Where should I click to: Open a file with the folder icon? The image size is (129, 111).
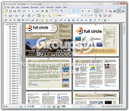tap(6, 11)
